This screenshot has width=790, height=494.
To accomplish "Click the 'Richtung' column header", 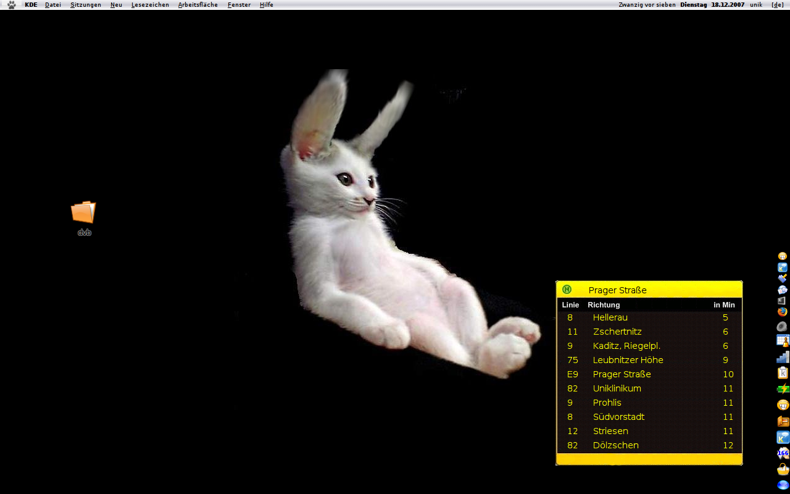I will point(604,304).
